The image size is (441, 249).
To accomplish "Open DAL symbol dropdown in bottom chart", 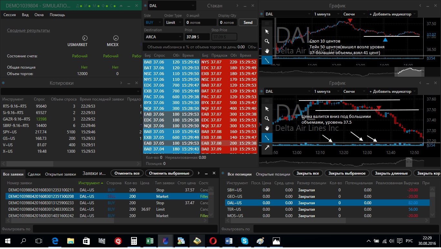I will 288,91.
